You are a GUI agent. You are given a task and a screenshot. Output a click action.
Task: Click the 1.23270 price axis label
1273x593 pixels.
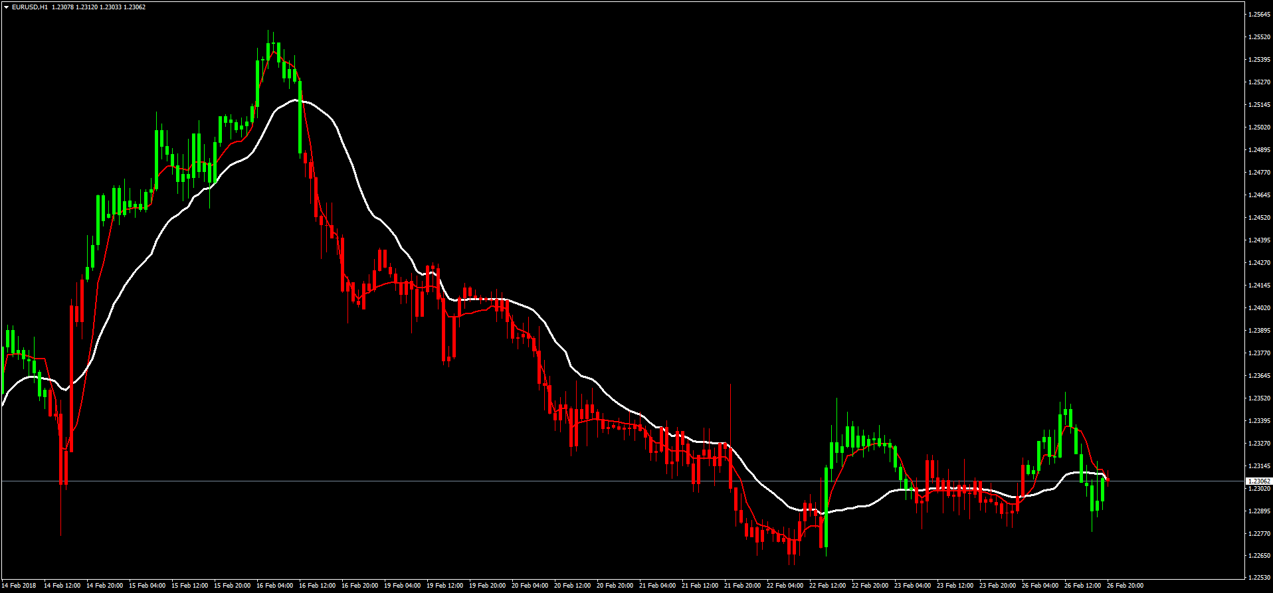pos(1260,444)
